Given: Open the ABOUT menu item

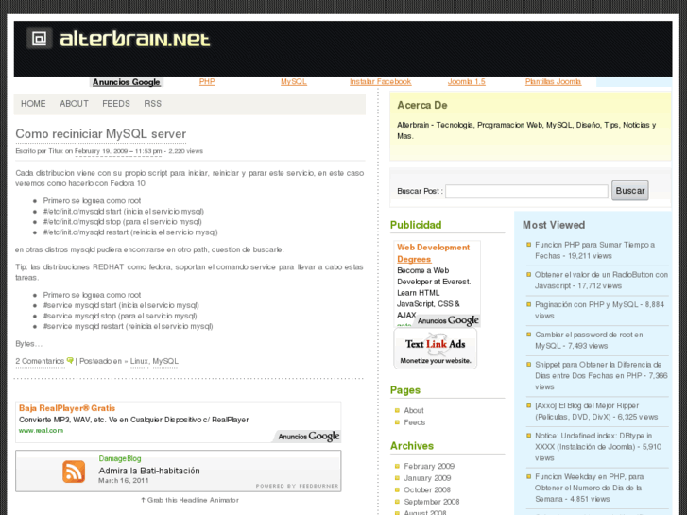Looking at the screenshot, I should [74, 104].
